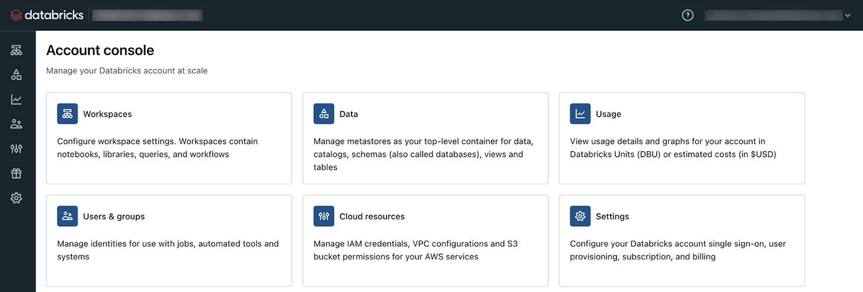Open the Users & groups card title
863x292 pixels.
tap(114, 216)
